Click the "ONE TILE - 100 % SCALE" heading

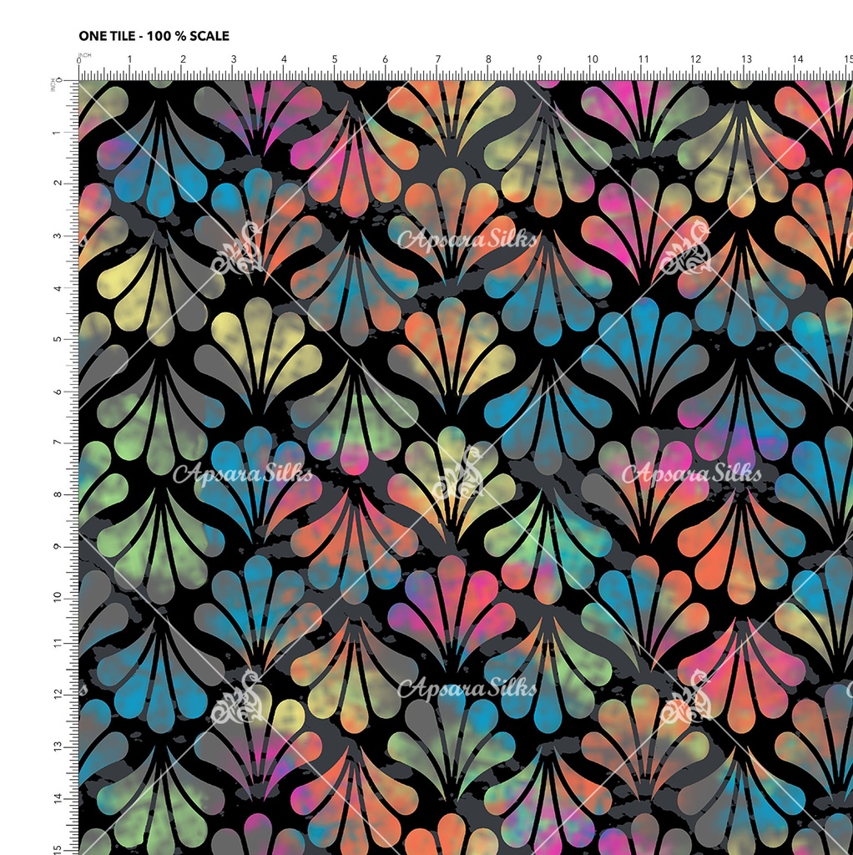pos(154,36)
